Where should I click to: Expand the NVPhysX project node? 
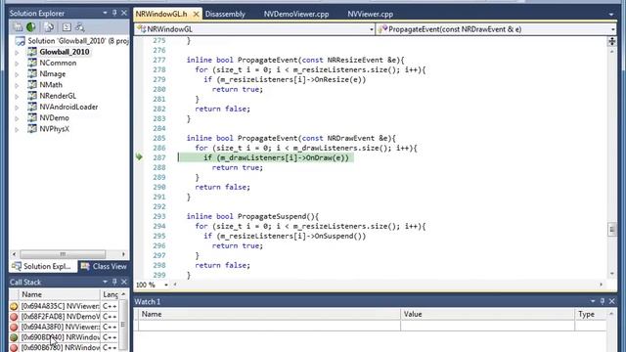click(x=17, y=129)
